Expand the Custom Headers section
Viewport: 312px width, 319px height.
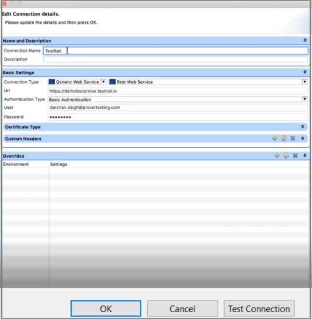point(303,138)
